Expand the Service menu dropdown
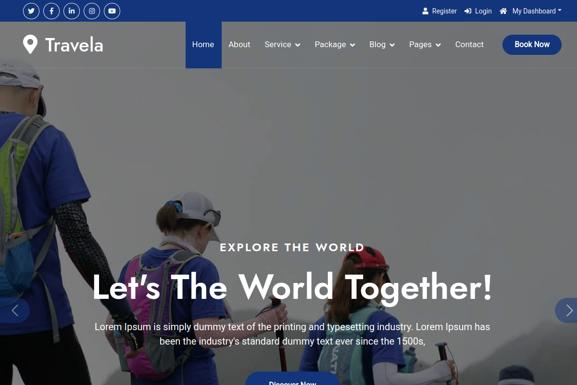 (282, 44)
